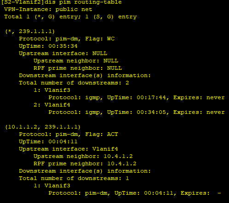Click 'Upstream interface: Vlanif4' line
The width and height of the screenshot is (229, 203).
coord(69,149)
